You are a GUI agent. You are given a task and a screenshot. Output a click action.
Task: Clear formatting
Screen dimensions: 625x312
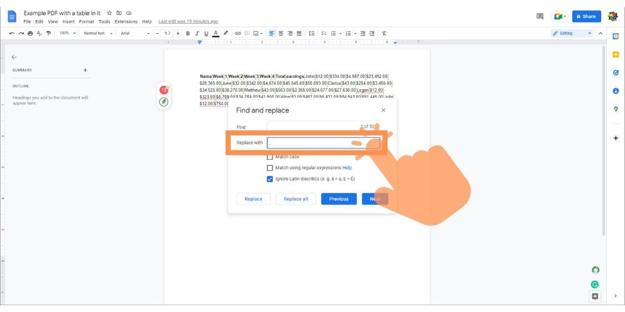tap(384, 34)
